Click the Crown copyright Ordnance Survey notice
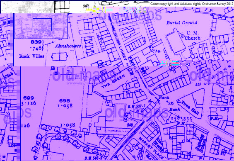Image resolution: width=234 pixels, height=161 pixels. pyautogui.click(x=192, y=4)
